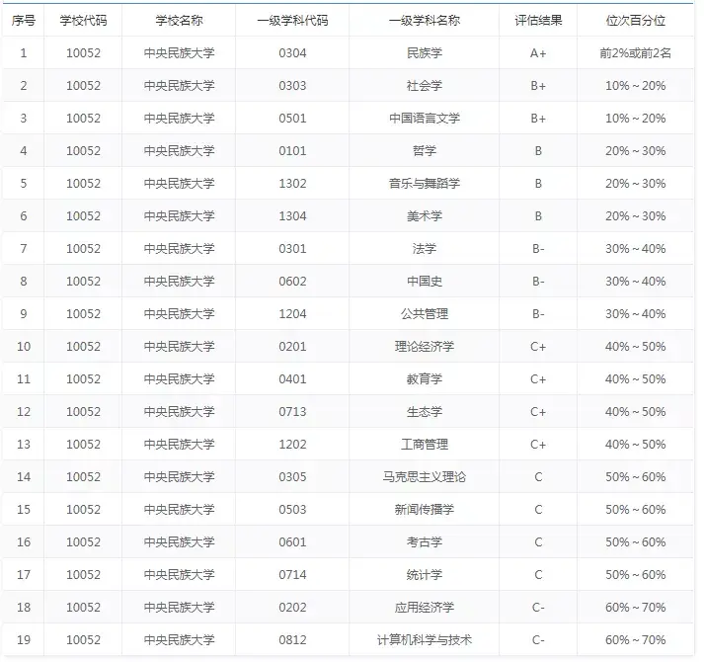704x662 pixels.
Task: Click discipline code 0601
Action: tap(292, 542)
